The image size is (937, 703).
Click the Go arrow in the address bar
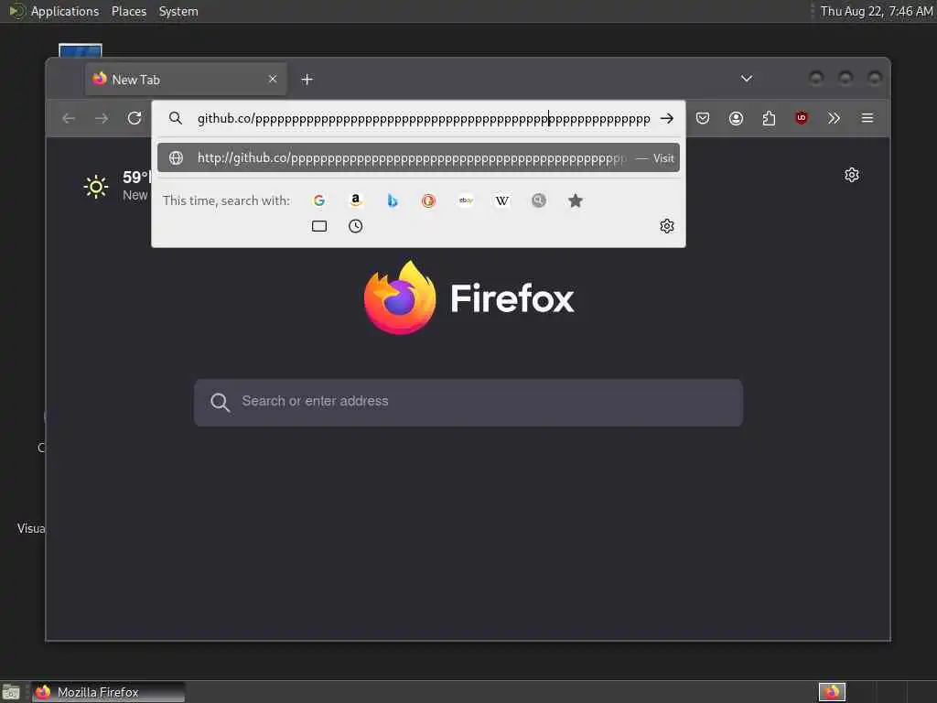(667, 118)
